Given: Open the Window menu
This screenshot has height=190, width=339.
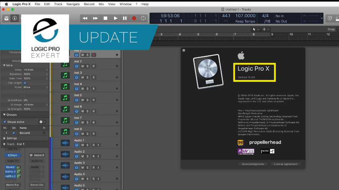Looking at the screenshot, I should (x=125, y=4).
